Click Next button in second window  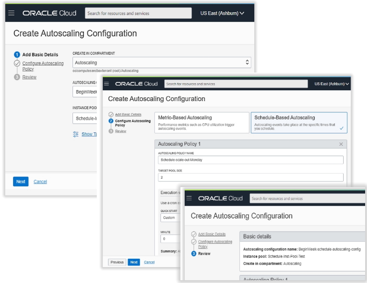(134, 262)
